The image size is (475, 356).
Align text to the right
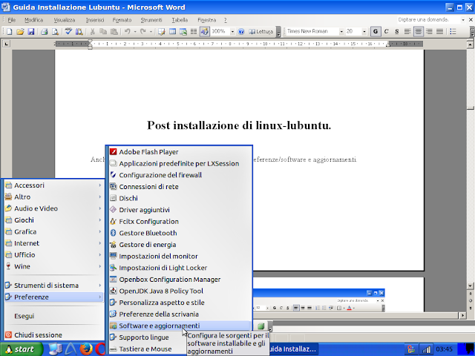(x=429, y=31)
